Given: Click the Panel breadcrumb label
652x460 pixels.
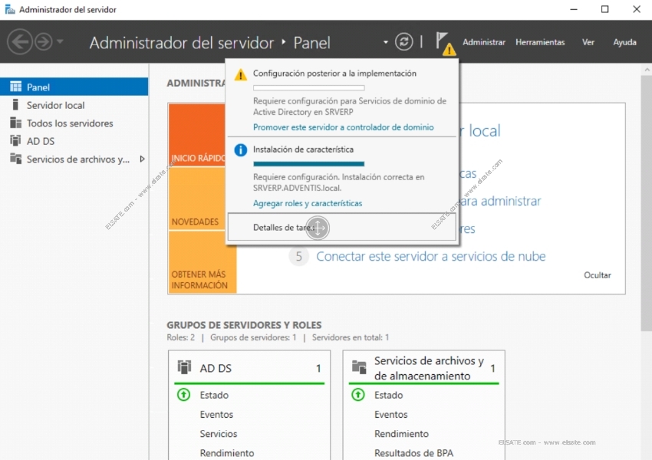Looking at the screenshot, I should pos(312,42).
